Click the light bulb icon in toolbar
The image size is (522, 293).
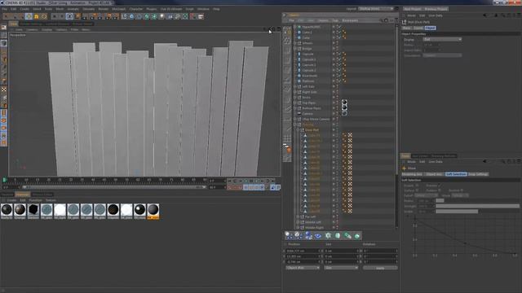click(x=161, y=16)
